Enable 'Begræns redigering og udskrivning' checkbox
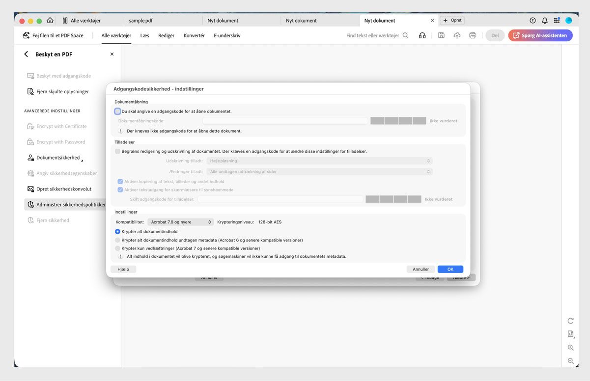This screenshot has height=381, width=590. (x=117, y=151)
